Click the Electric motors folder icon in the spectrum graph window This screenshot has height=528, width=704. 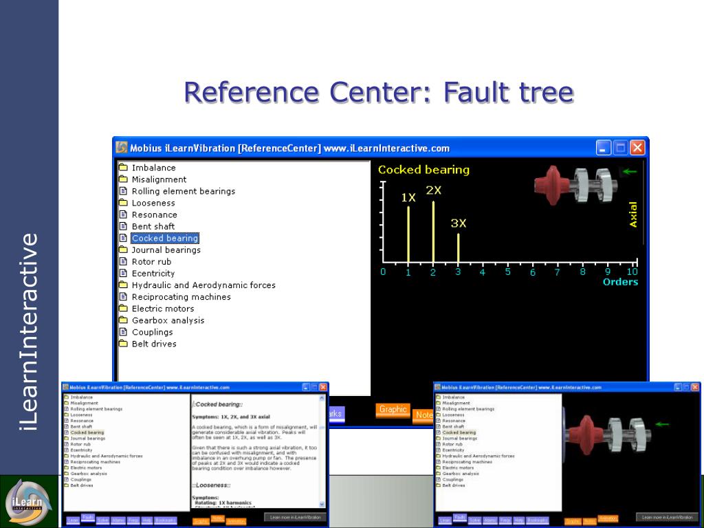pyautogui.click(x=123, y=309)
